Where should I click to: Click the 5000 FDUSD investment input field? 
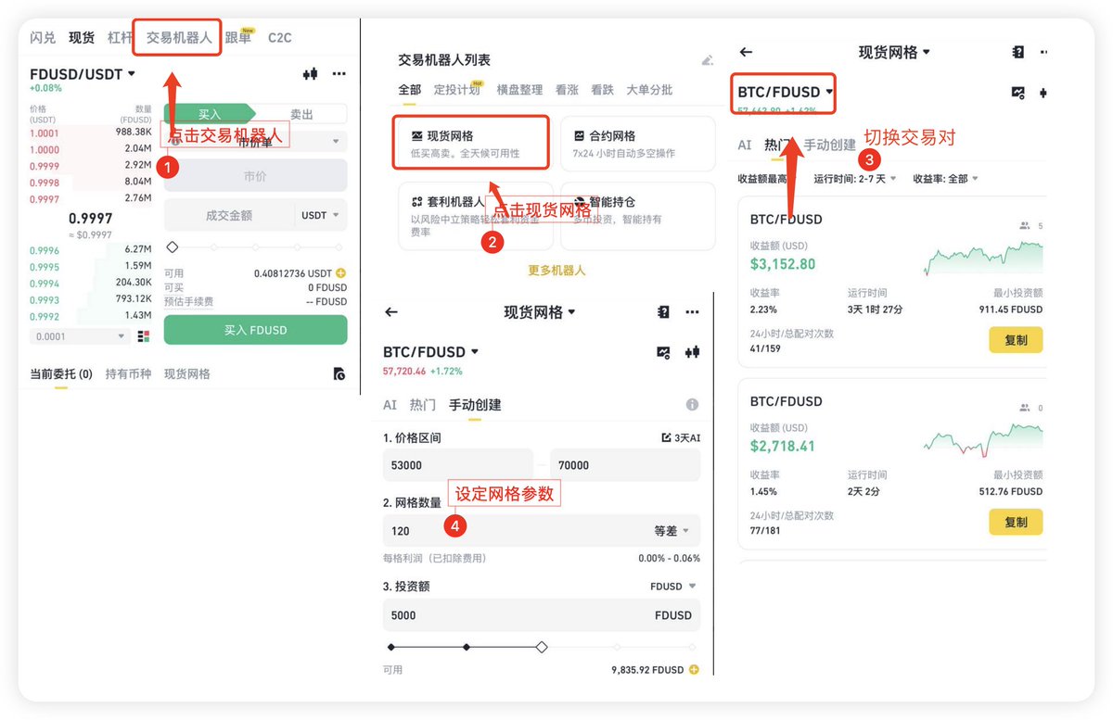click(x=541, y=614)
